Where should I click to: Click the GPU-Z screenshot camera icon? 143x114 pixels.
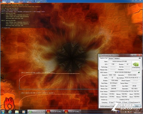point(140,58)
